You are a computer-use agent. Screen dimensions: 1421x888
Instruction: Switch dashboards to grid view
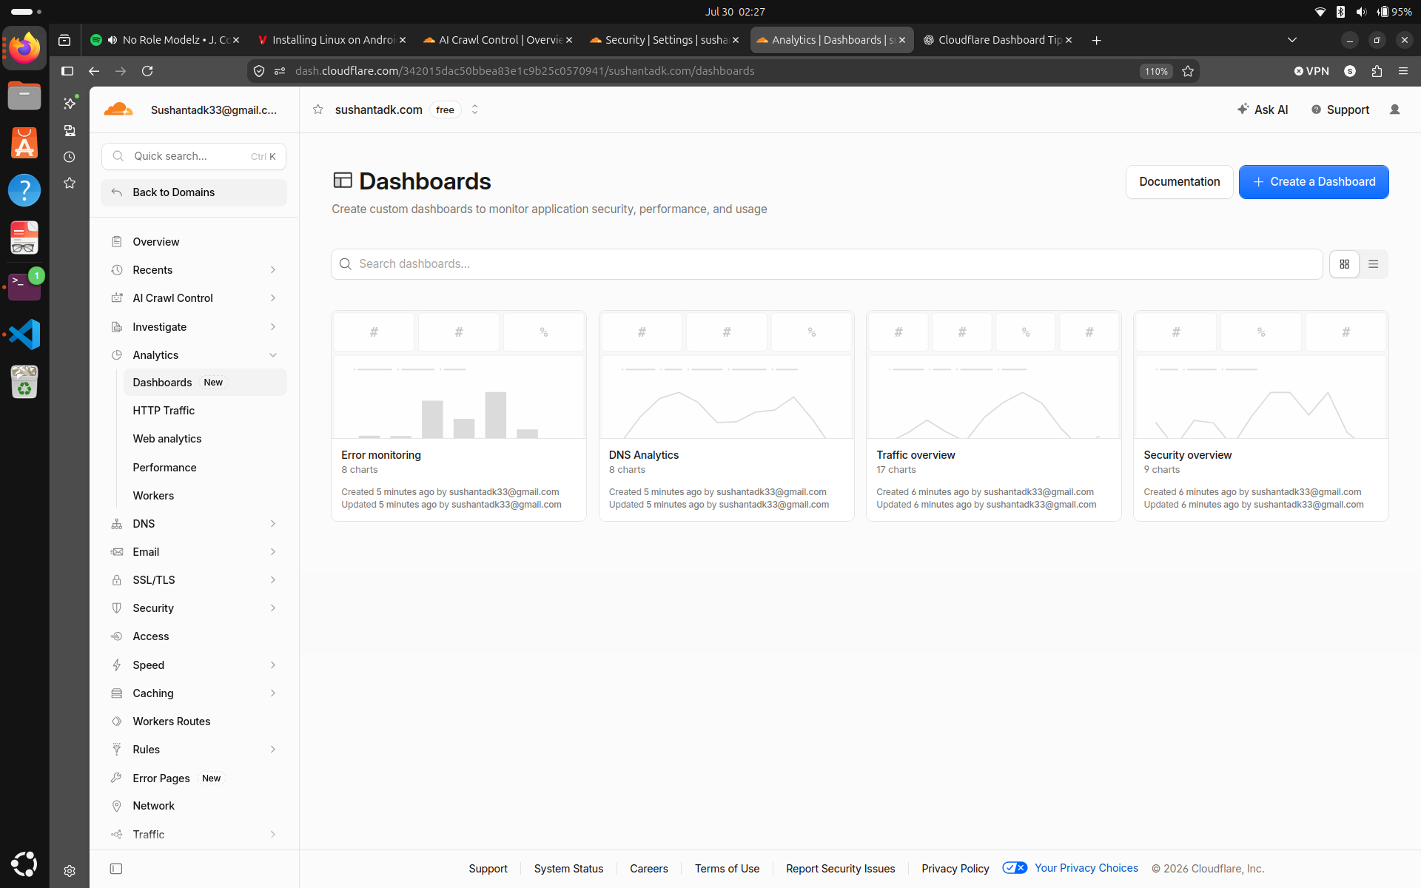pyautogui.click(x=1345, y=264)
